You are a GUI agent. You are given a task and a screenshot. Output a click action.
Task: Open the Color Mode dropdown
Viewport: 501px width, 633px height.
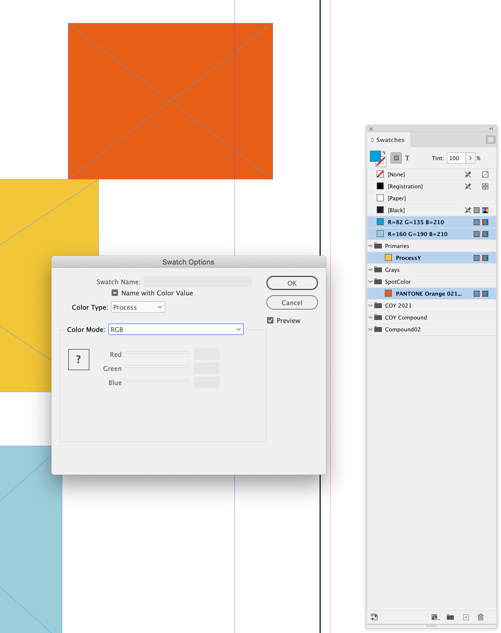176,329
